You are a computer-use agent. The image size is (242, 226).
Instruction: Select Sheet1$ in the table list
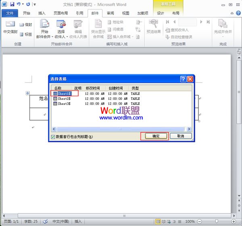pyautogui.click(x=64, y=94)
